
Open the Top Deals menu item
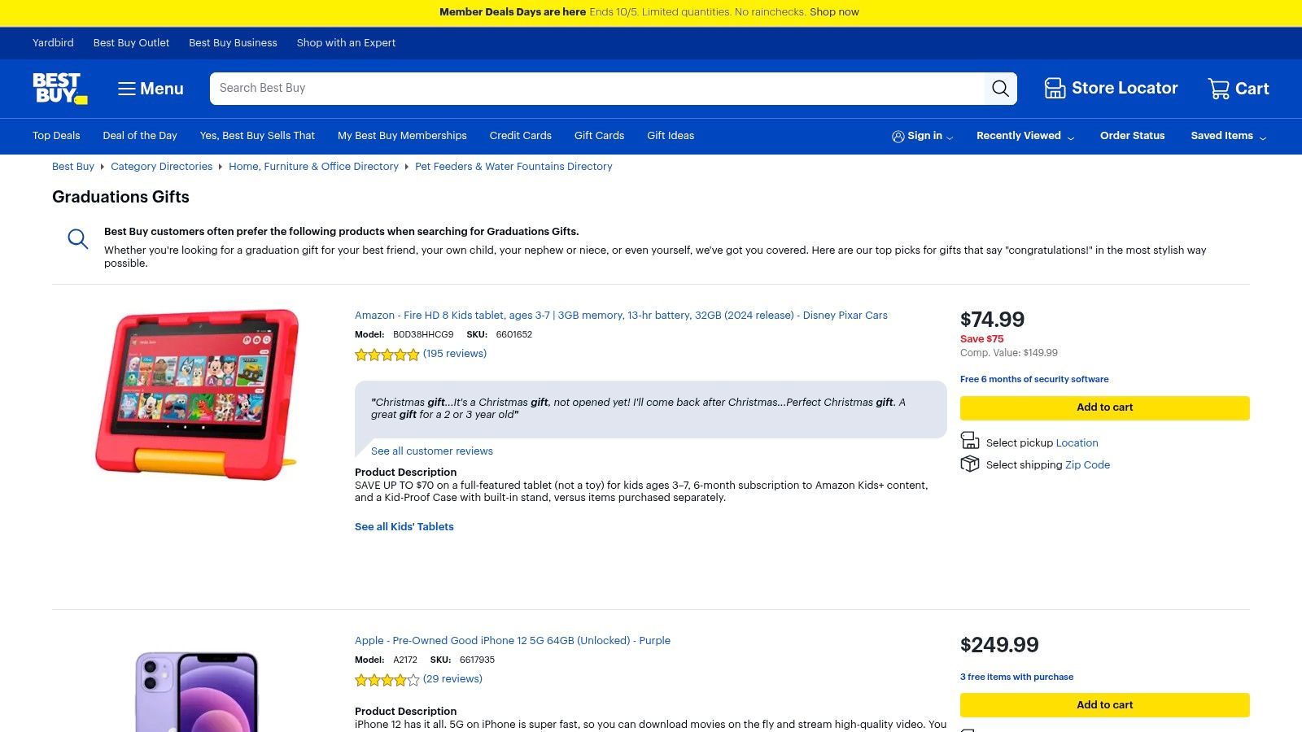(56, 136)
